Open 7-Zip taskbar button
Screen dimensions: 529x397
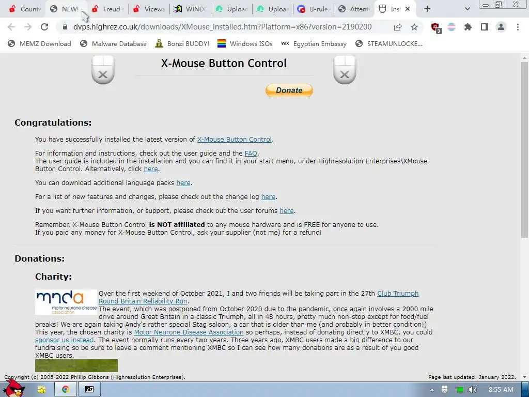[x=89, y=390]
